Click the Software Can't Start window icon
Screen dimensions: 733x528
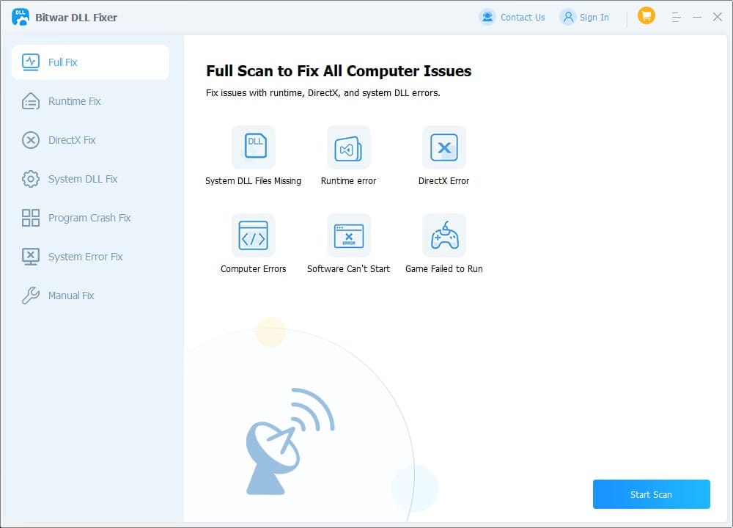coord(349,235)
